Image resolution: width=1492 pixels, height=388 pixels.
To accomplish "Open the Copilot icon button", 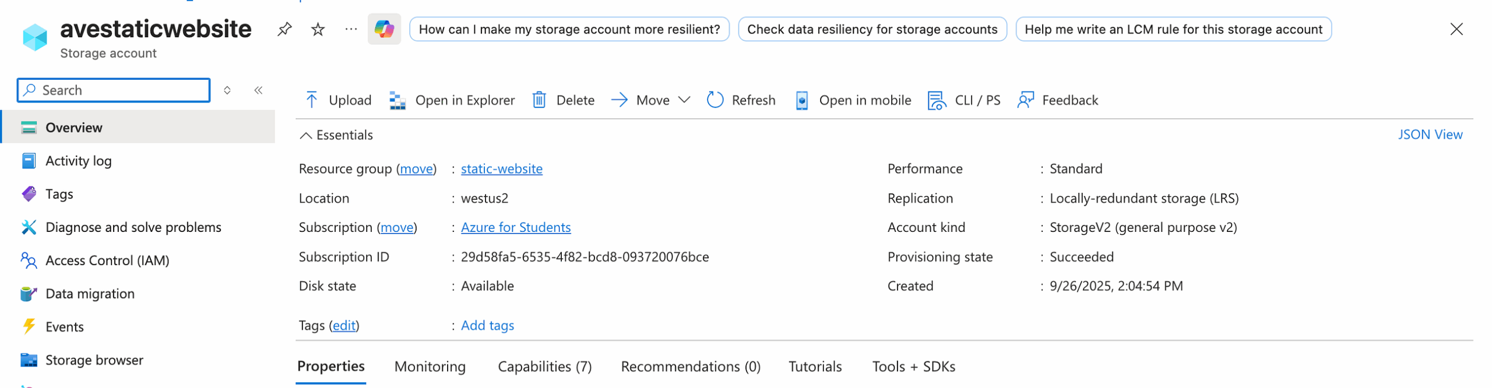I will coord(384,29).
